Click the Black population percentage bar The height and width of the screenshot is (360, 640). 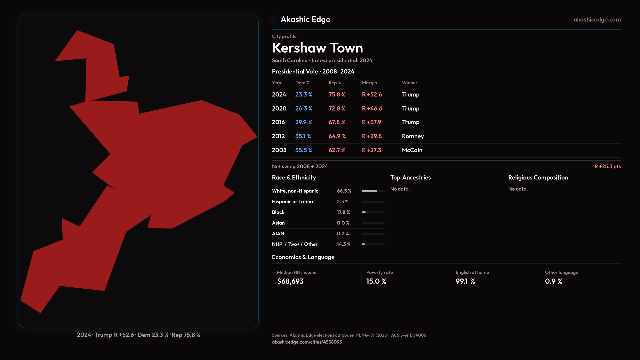click(x=373, y=212)
